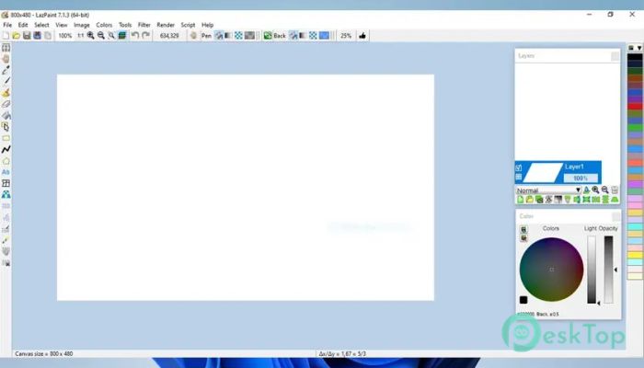This screenshot has height=368, width=644.
Task: Pick the red swatch in the palette
Action: click(635, 106)
